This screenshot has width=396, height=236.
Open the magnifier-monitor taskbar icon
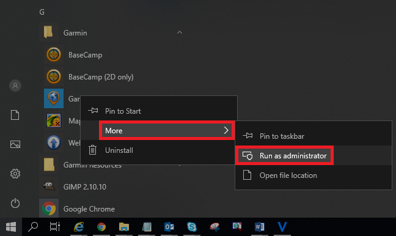[237, 227]
